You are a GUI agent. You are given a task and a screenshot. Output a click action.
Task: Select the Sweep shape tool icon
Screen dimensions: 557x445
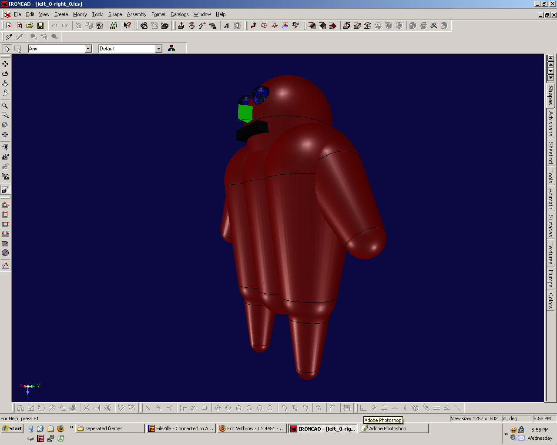tap(202, 26)
